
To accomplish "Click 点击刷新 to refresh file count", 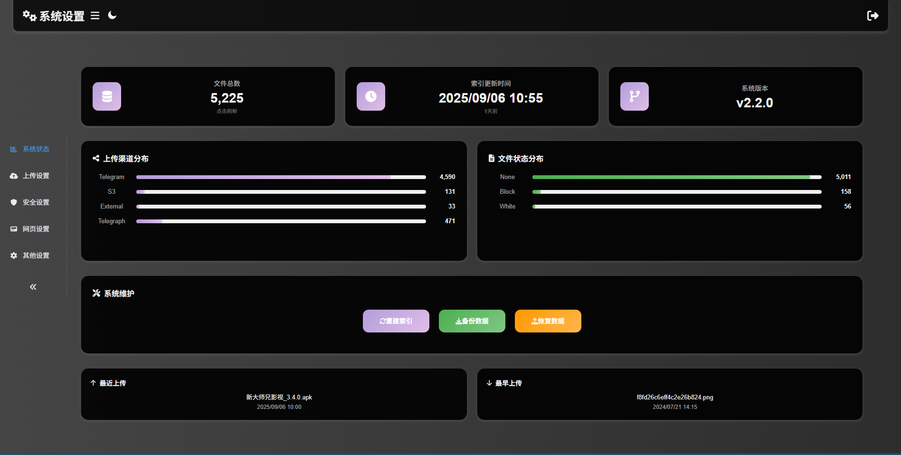I will coord(227,111).
